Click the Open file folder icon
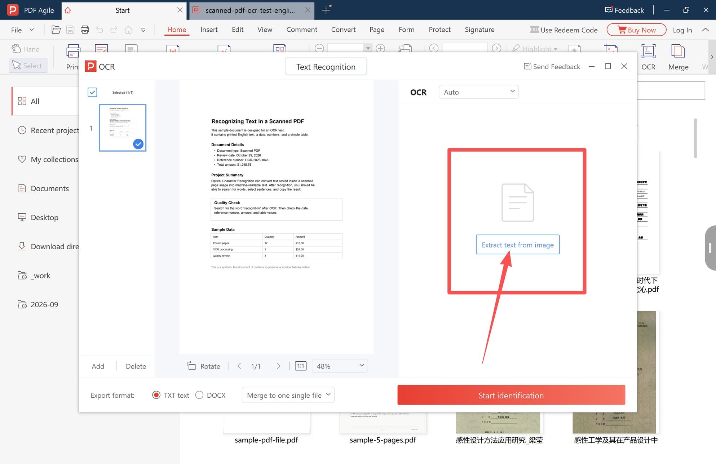 coord(56,30)
